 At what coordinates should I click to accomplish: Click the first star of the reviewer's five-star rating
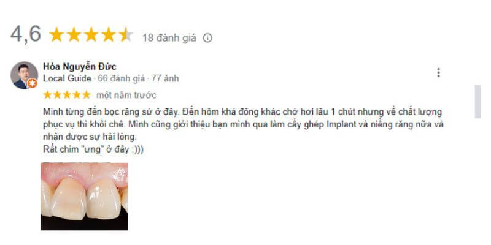tap(48, 95)
